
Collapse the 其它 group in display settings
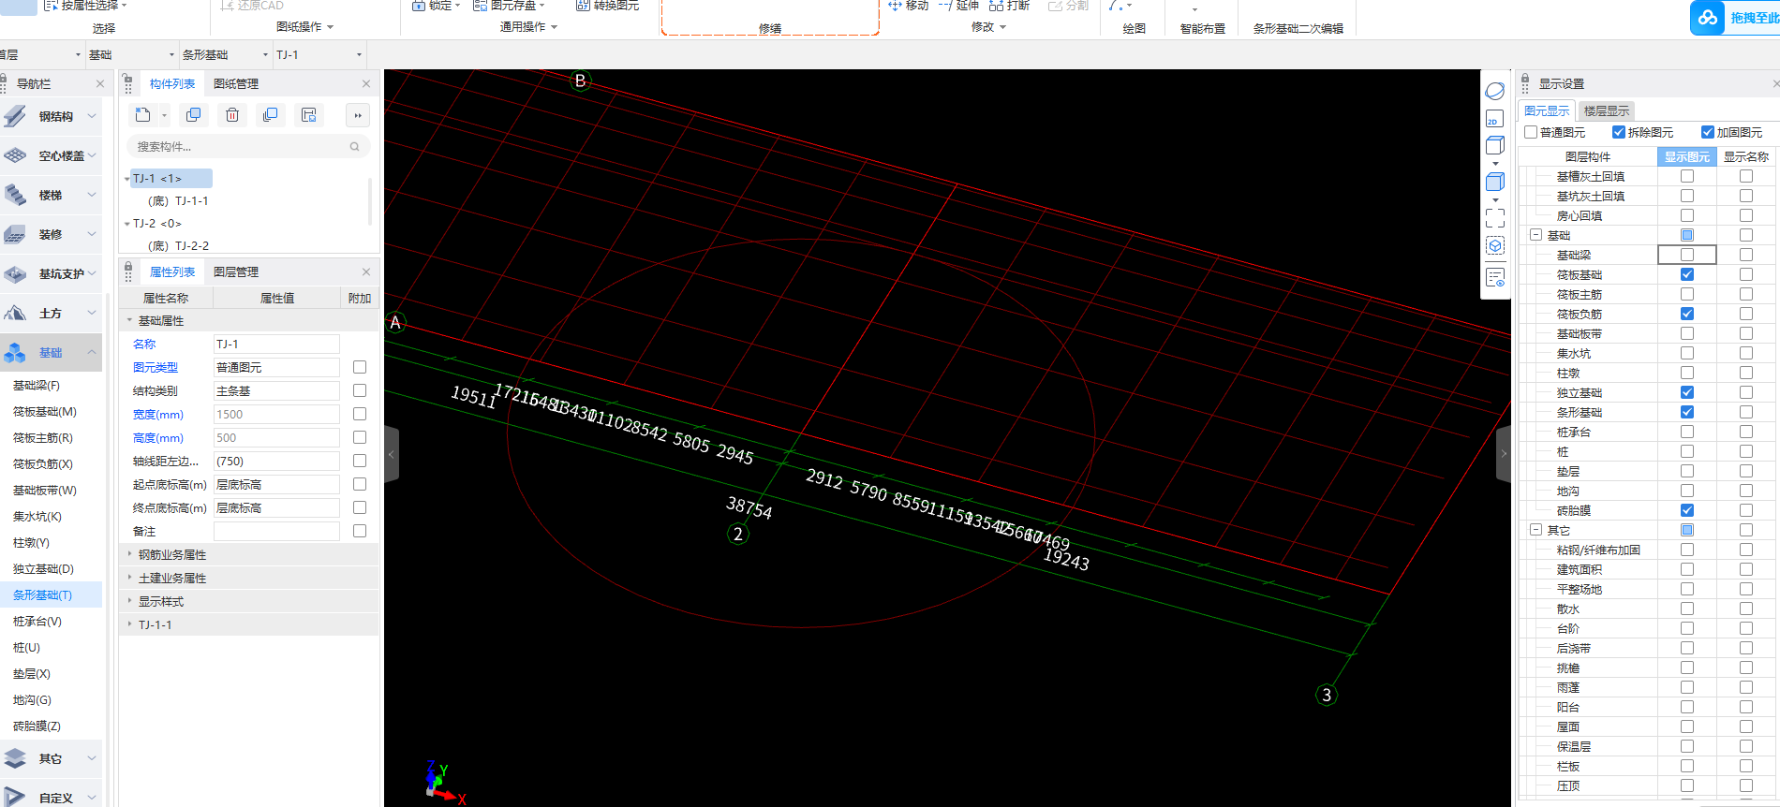click(1536, 530)
